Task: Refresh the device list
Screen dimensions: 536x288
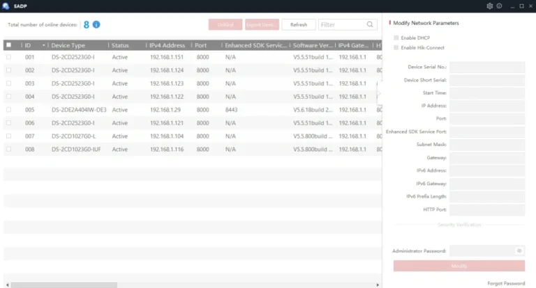Action: click(x=299, y=24)
